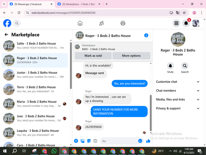Open Windows taskbar search
The image size is (206, 155).
click(x=14, y=151)
